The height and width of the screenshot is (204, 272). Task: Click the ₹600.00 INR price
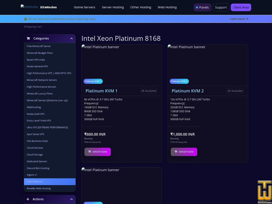click(x=95, y=134)
